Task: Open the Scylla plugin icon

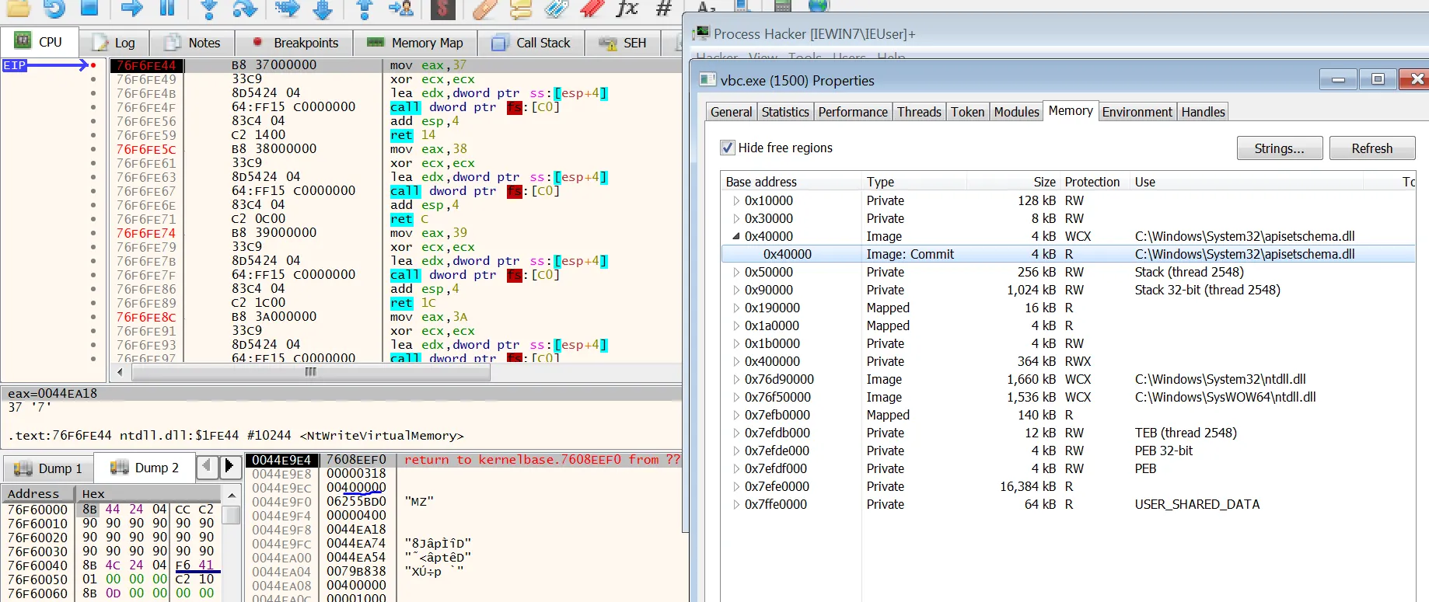Action: (x=442, y=9)
